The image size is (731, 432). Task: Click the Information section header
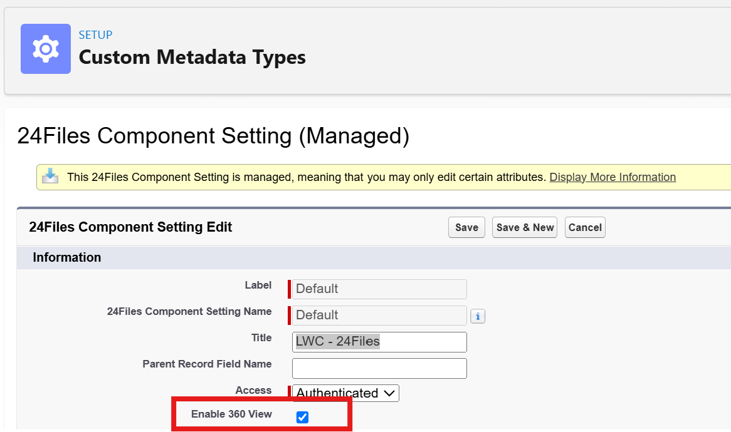pyautogui.click(x=66, y=257)
